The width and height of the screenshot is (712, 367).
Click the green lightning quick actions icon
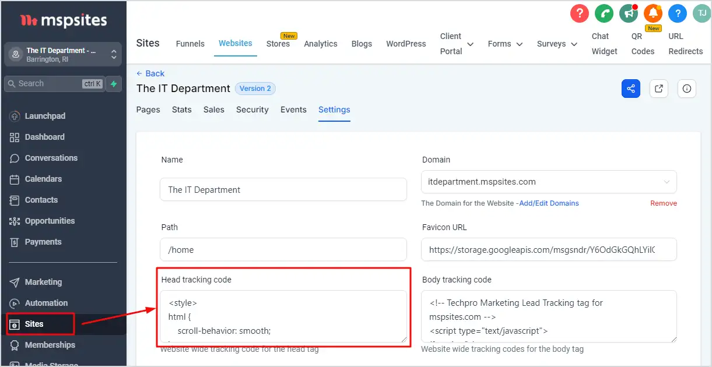click(114, 84)
